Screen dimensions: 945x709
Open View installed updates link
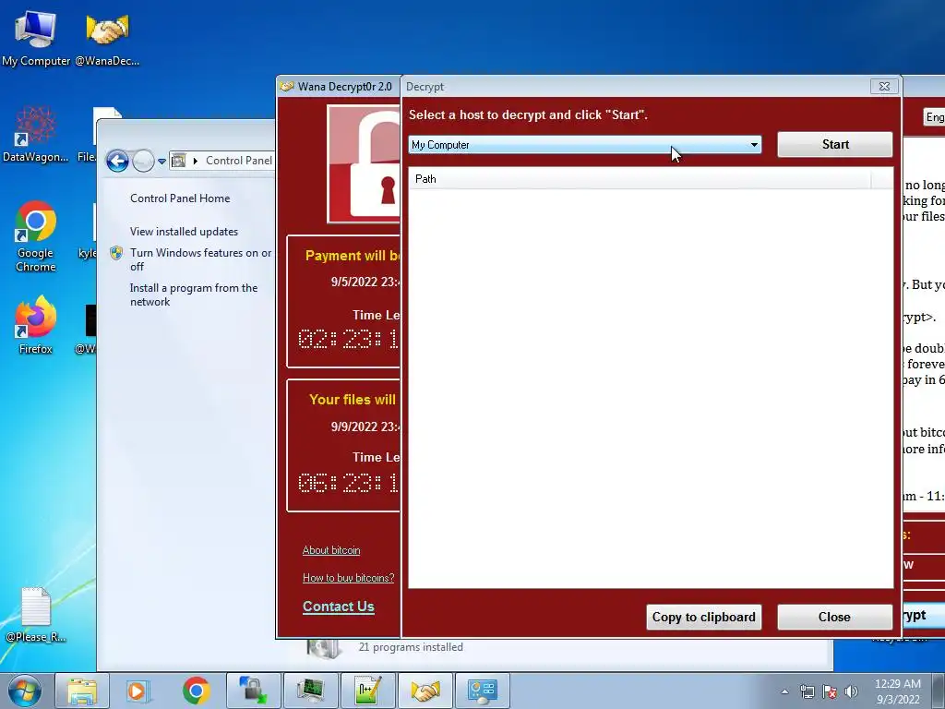(x=184, y=232)
